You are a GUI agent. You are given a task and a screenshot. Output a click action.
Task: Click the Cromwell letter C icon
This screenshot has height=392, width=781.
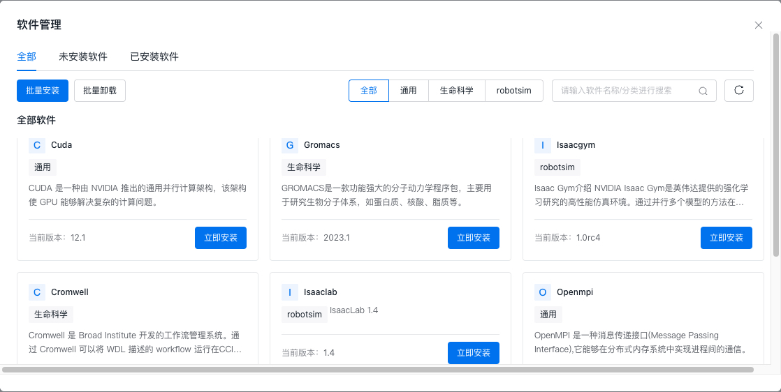tap(37, 292)
